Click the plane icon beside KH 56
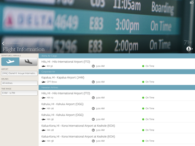 pos(43,66)
